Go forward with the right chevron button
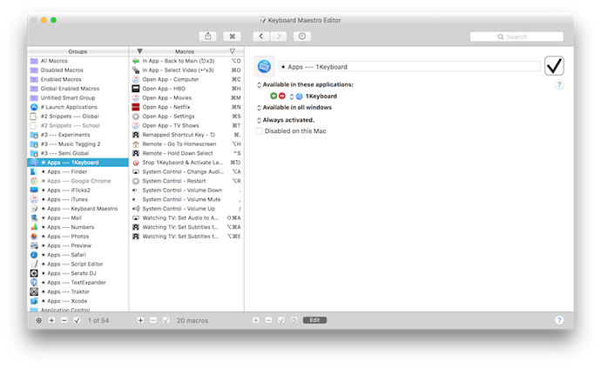This screenshot has height=368, width=601. [x=279, y=37]
